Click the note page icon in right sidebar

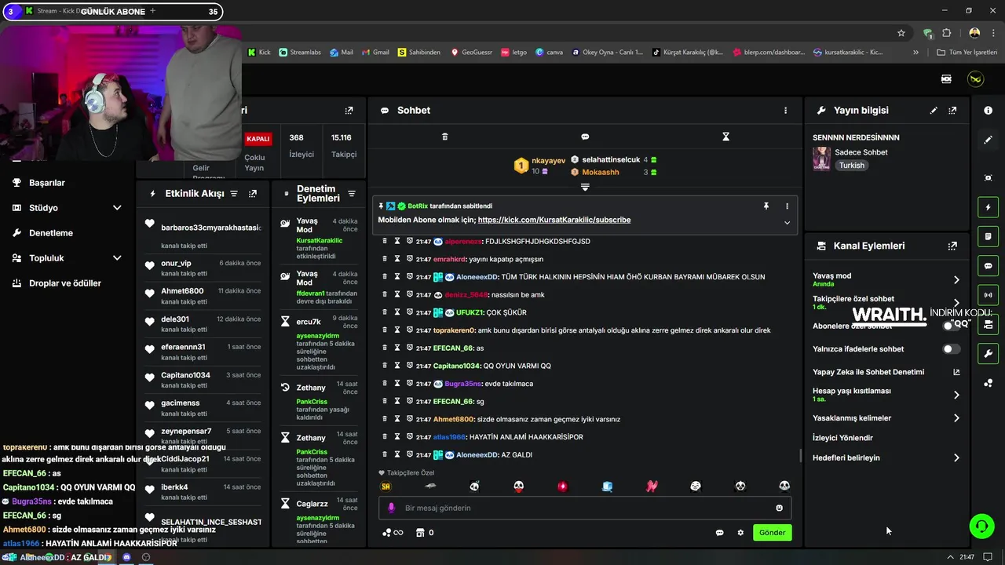click(988, 236)
